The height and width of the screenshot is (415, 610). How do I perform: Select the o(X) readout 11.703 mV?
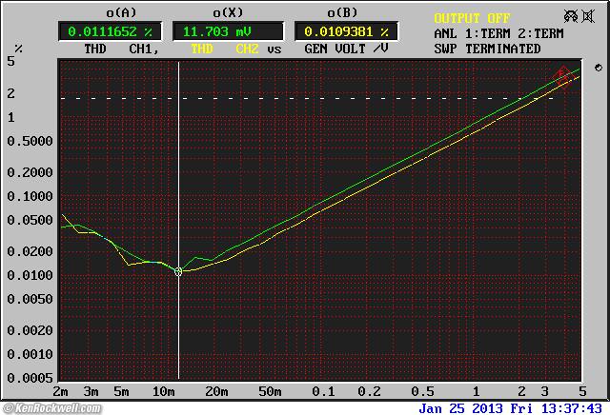pyautogui.click(x=228, y=31)
